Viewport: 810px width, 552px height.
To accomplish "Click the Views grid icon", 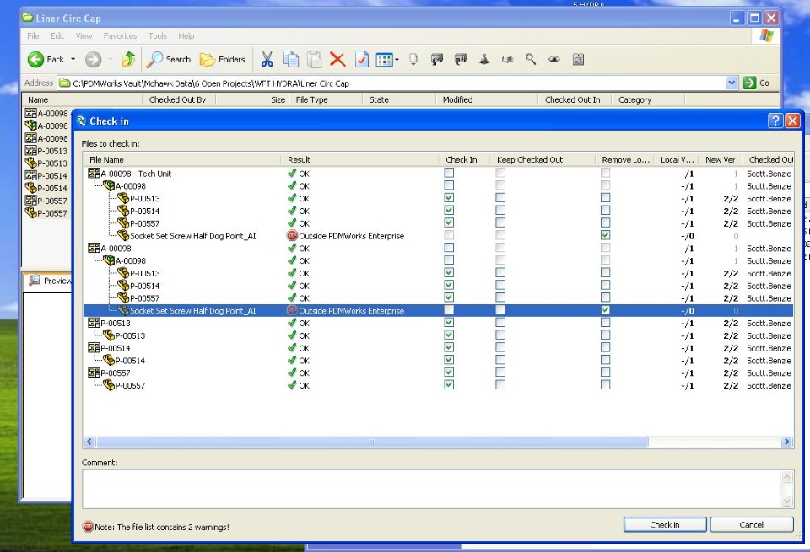I will coord(385,60).
